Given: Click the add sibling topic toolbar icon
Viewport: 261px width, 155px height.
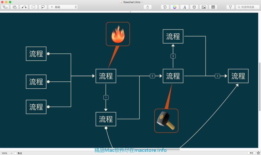Looking at the screenshot, I should (14, 7).
